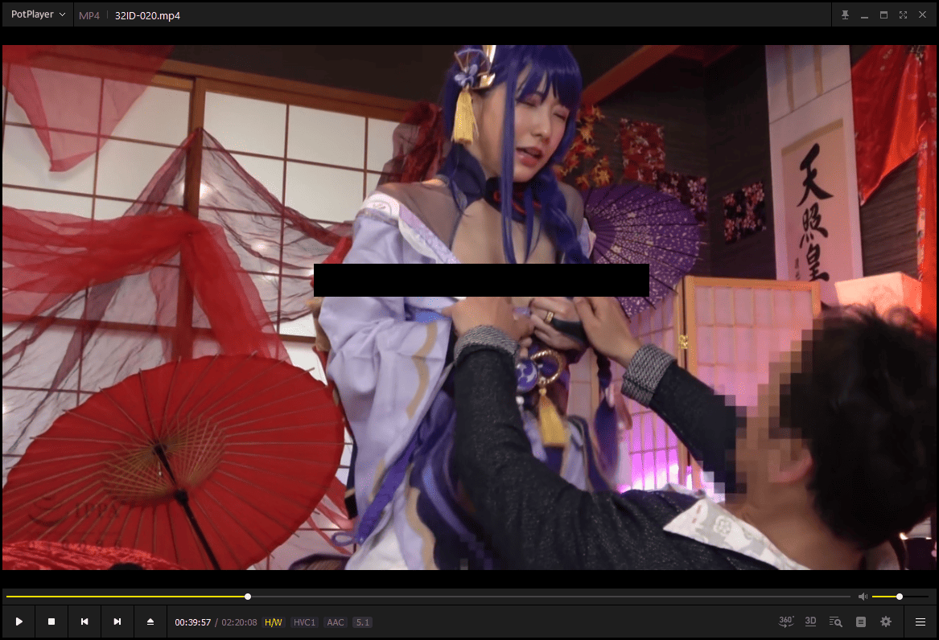Click the HVC1 video codec badge
939x640 pixels.
coord(304,622)
